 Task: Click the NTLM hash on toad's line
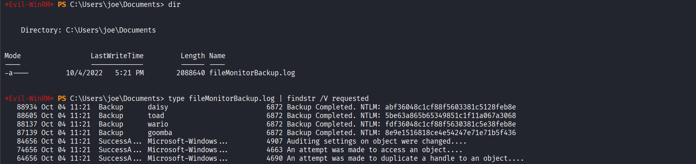pos(450,116)
